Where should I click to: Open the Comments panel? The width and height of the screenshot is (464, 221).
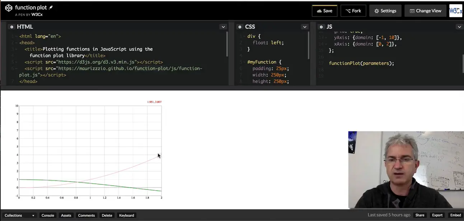86,215
